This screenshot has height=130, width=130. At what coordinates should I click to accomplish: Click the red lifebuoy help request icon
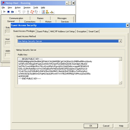tap(32, 12)
